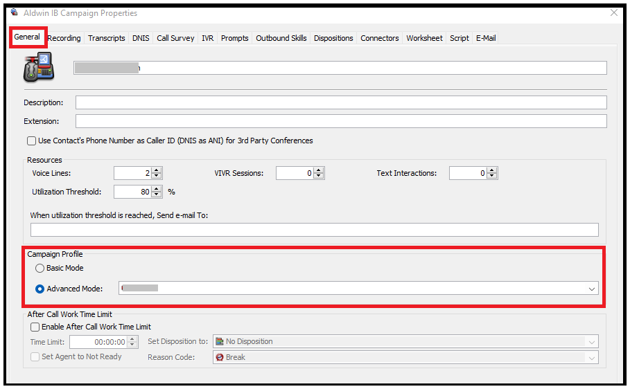Increase VIVR Sessions value
Viewport: 630px width, 389px height.
(x=319, y=170)
